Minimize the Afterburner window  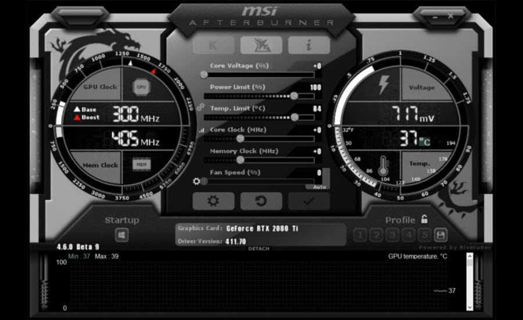tap(435, 17)
